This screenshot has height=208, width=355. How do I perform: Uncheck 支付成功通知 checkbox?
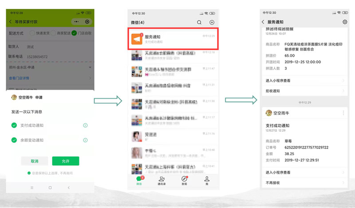coord(14,125)
